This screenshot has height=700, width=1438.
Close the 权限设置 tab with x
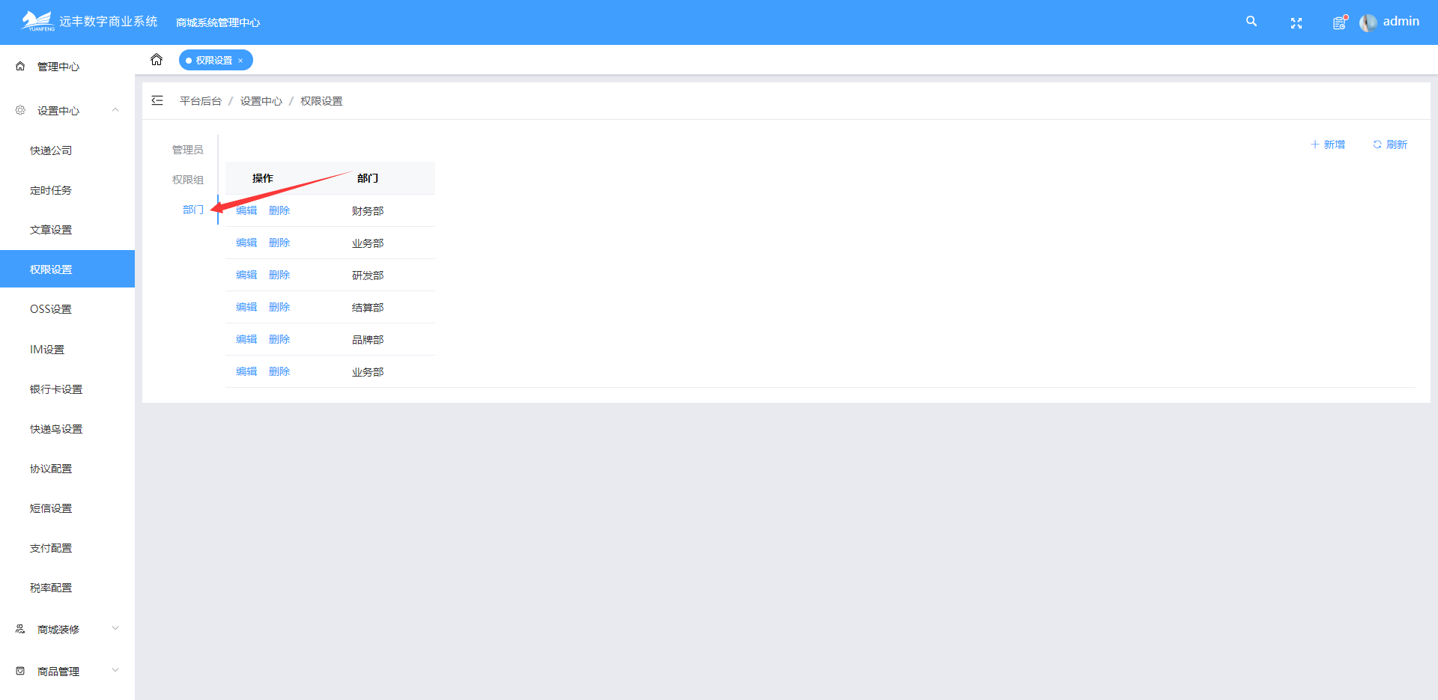(240, 61)
